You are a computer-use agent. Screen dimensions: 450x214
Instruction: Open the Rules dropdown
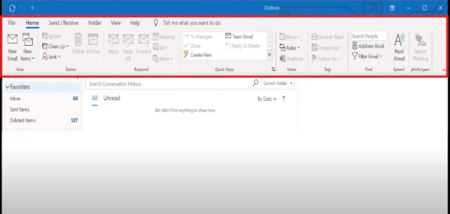click(289, 47)
